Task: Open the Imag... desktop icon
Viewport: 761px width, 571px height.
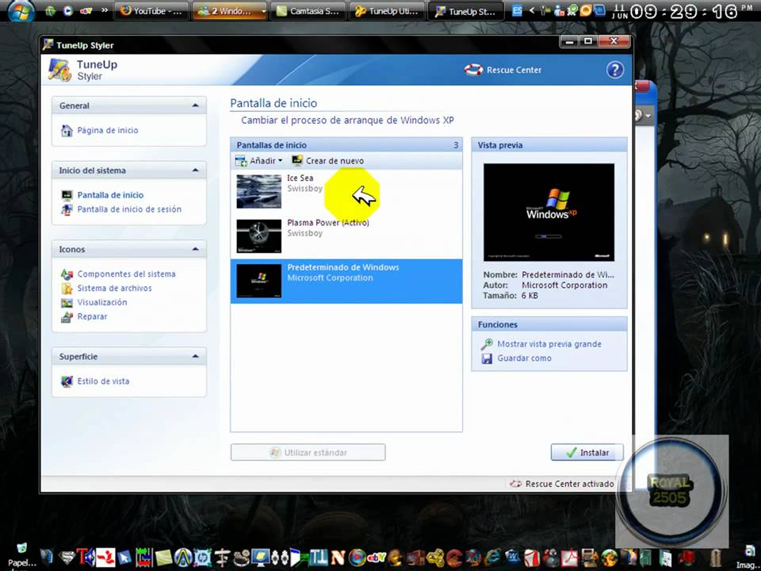Action: 748,556
